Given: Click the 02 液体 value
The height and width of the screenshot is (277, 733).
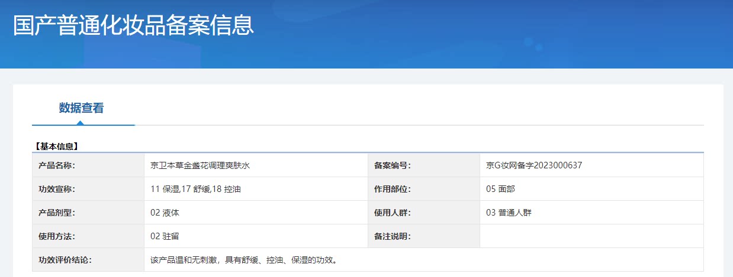Looking at the screenshot, I should click(x=165, y=213).
